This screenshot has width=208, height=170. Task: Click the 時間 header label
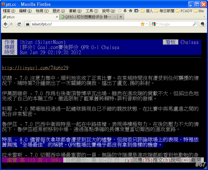9,52
